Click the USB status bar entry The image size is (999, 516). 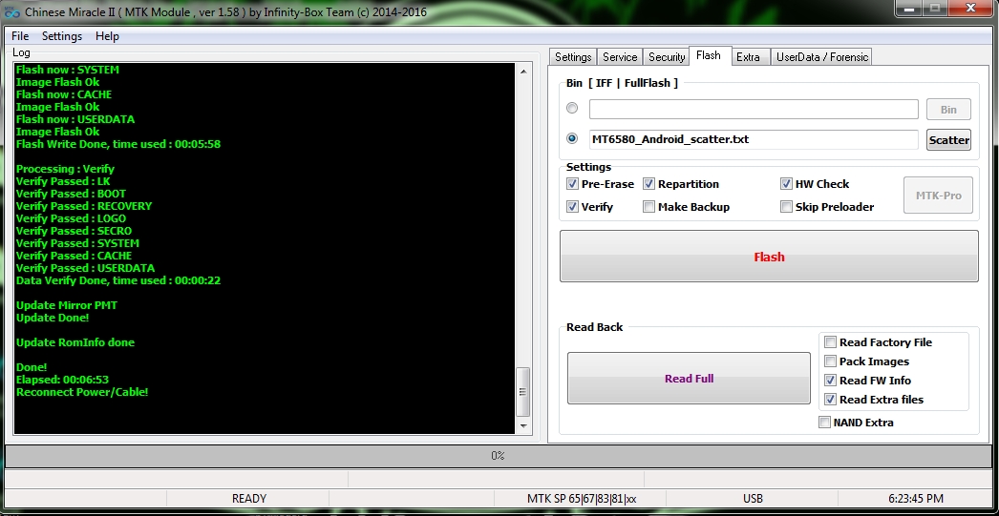pyautogui.click(x=754, y=499)
